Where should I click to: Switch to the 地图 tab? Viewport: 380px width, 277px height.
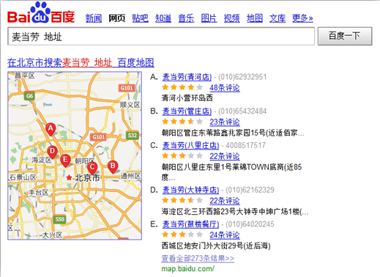(255, 18)
